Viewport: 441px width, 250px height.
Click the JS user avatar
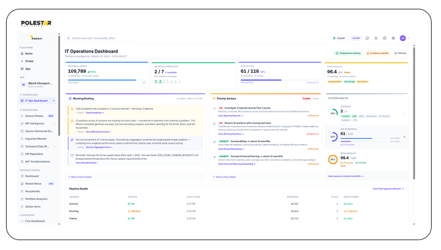[403, 38]
